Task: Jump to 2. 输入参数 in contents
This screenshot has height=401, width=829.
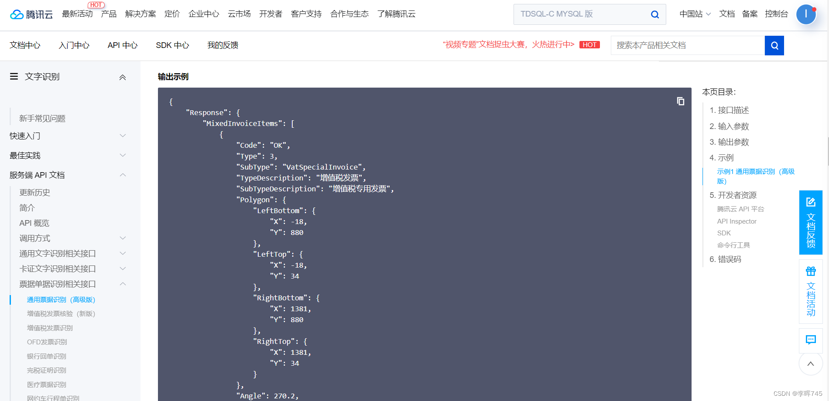Action: point(729,126)
